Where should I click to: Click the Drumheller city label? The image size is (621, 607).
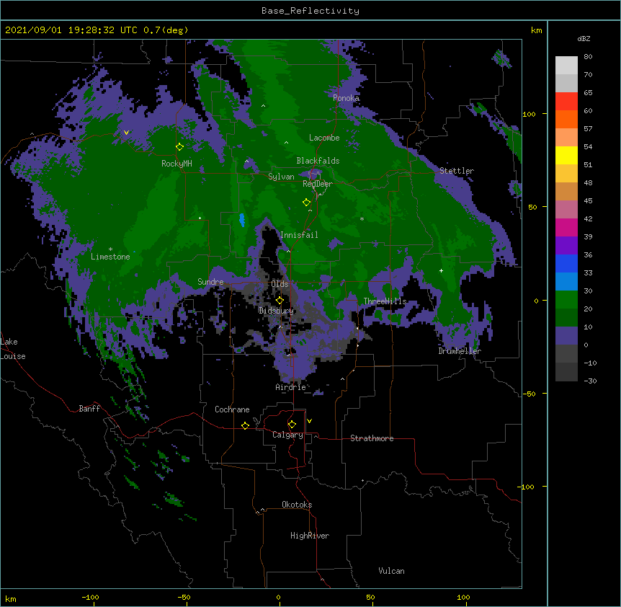click(460, 351)
